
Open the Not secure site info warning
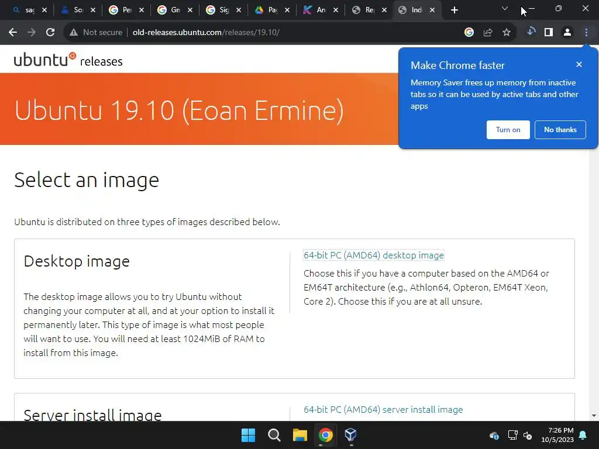pos(96,33)
